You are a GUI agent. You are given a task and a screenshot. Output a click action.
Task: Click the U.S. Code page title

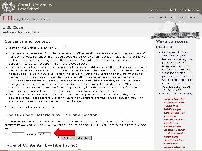[x=13, y=27]
